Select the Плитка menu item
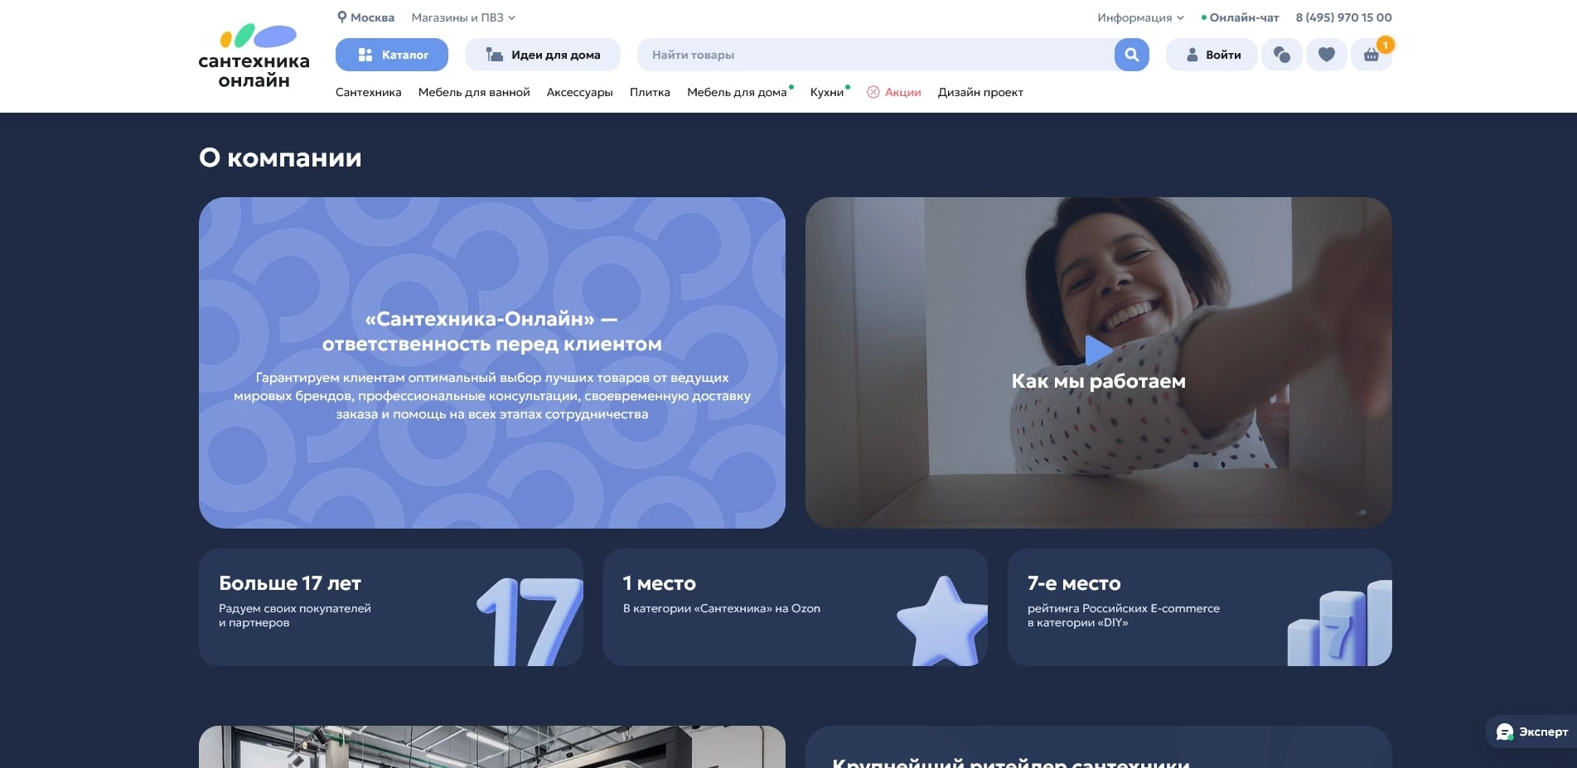This screenshot has width=1577, height=768. tap(650, 92)
